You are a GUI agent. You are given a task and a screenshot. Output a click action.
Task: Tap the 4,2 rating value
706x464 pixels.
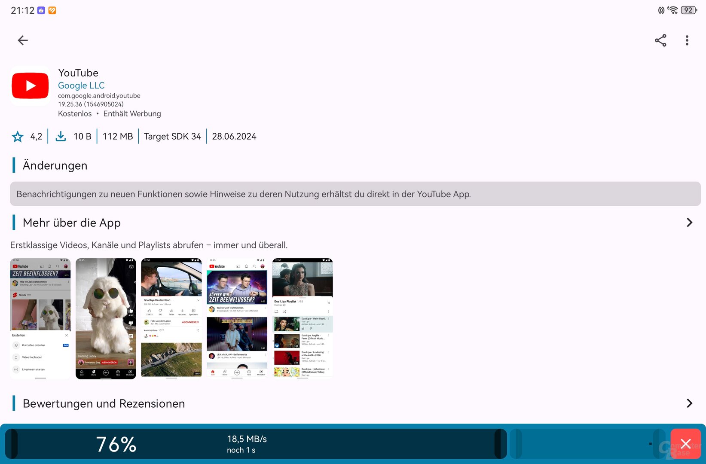pyautogui.click(x=36, y=137)
